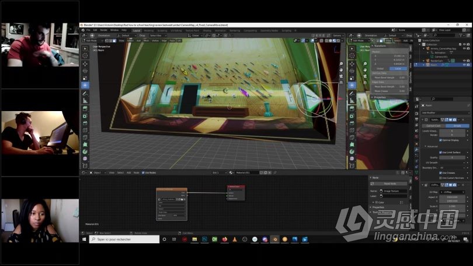
Task: Select the Transform tool in right viewport toolbar
Action: 352,85
